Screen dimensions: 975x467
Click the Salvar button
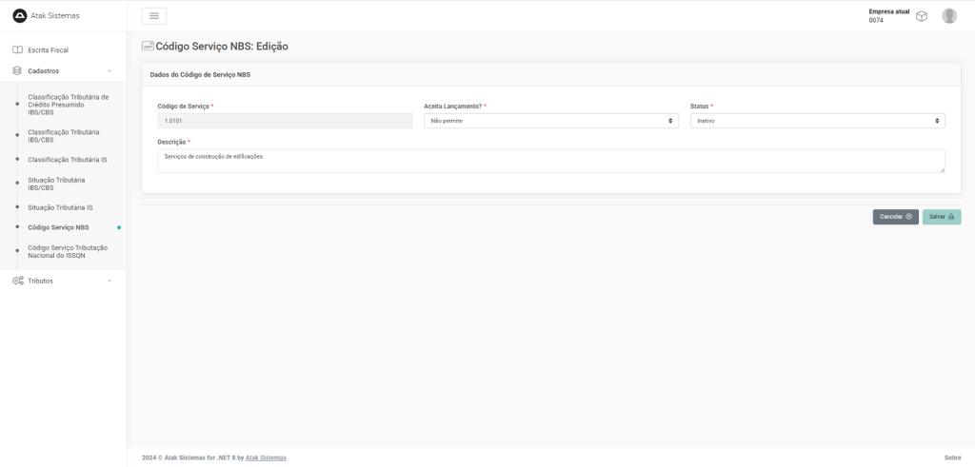(x=941, y=217)
